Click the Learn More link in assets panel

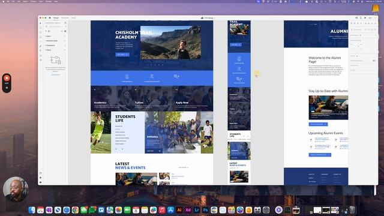pos(55,74)
